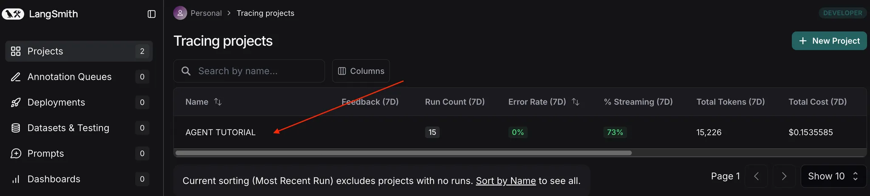Open Annotation Queues in the sidebar

69,77
